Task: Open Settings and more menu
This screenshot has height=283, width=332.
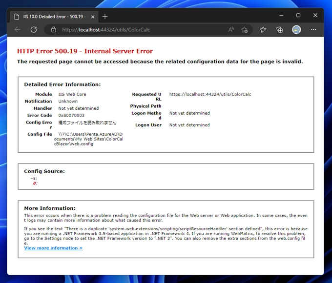Action: pos(313,30)
